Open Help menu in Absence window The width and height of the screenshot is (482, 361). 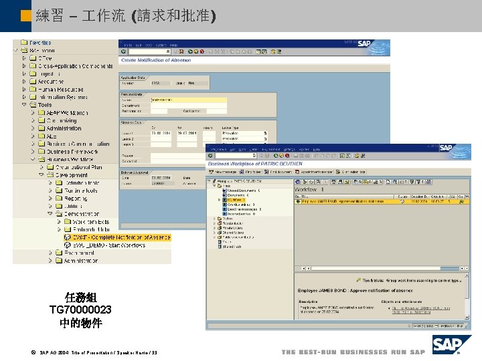pos(173,45)
